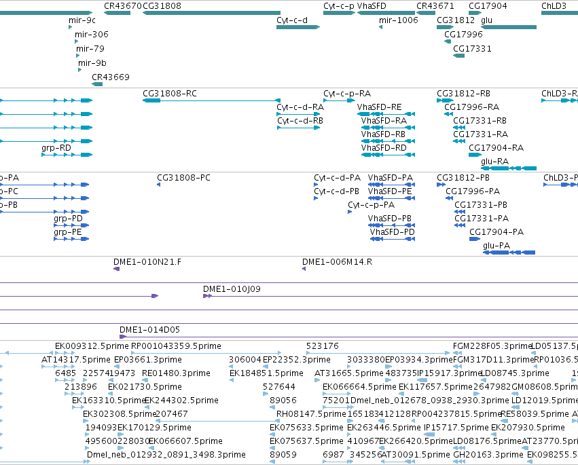This screenshot has width=578, height=465.
Task: Click the CR43670 gene label
Action: (x=123, y=6)
